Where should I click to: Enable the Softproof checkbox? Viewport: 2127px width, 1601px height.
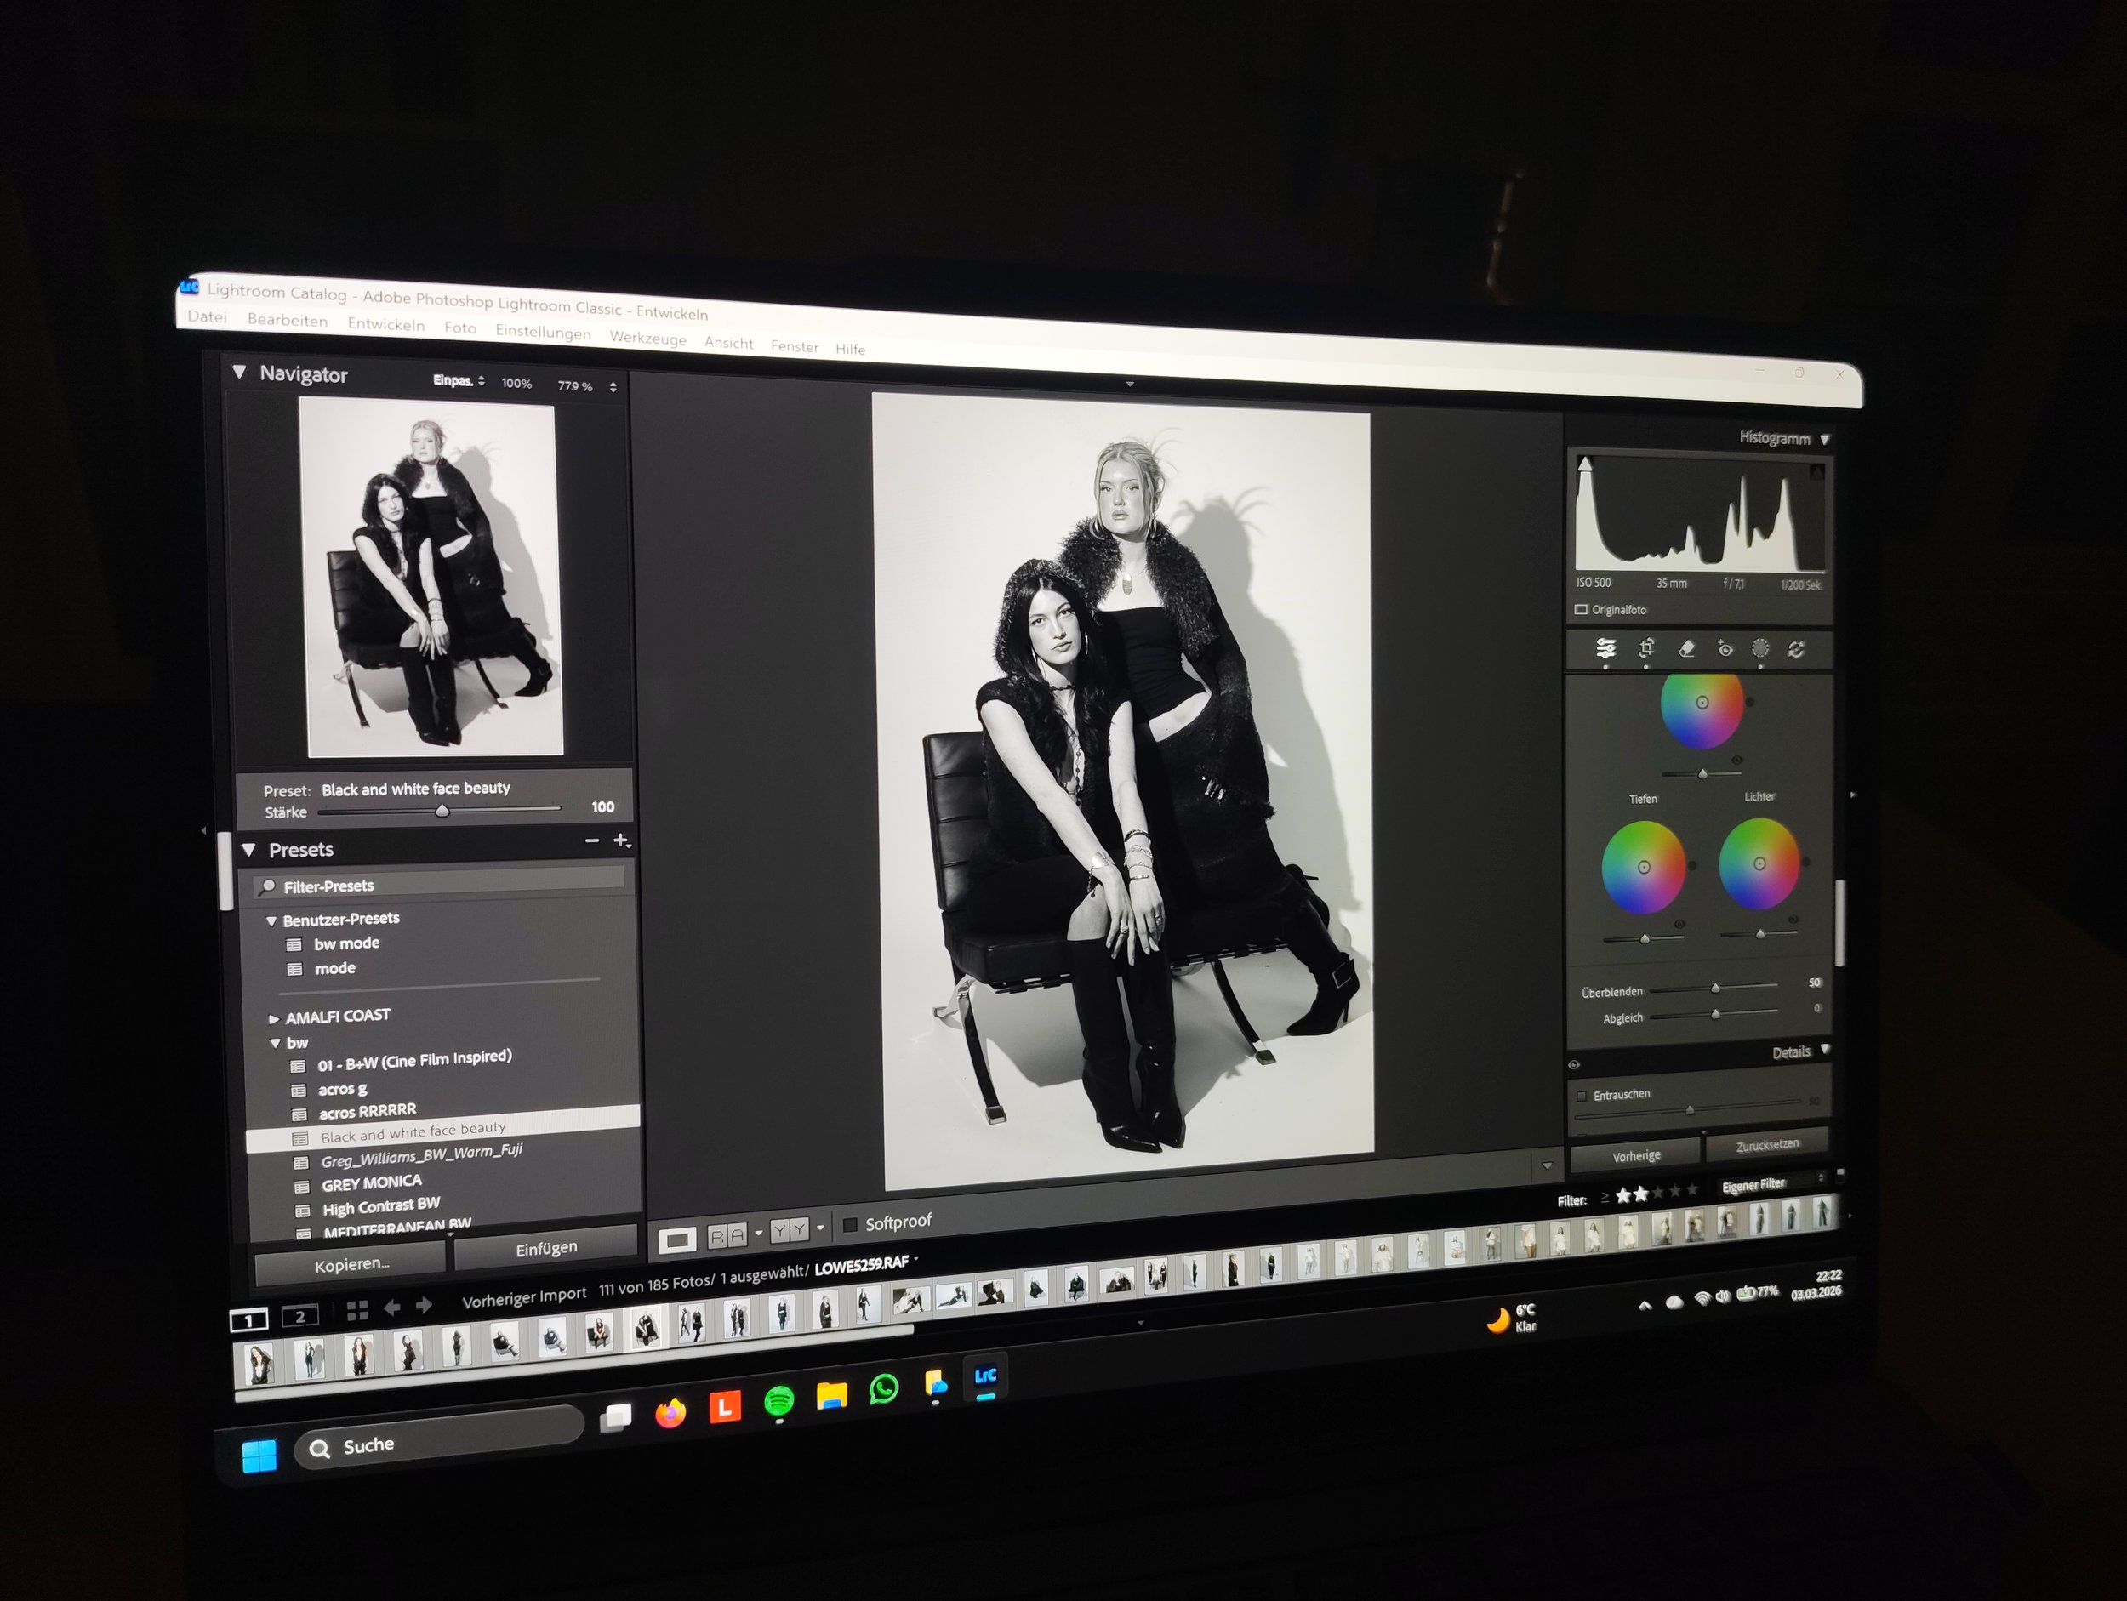pyautogui.click(x=850, y=1225)
